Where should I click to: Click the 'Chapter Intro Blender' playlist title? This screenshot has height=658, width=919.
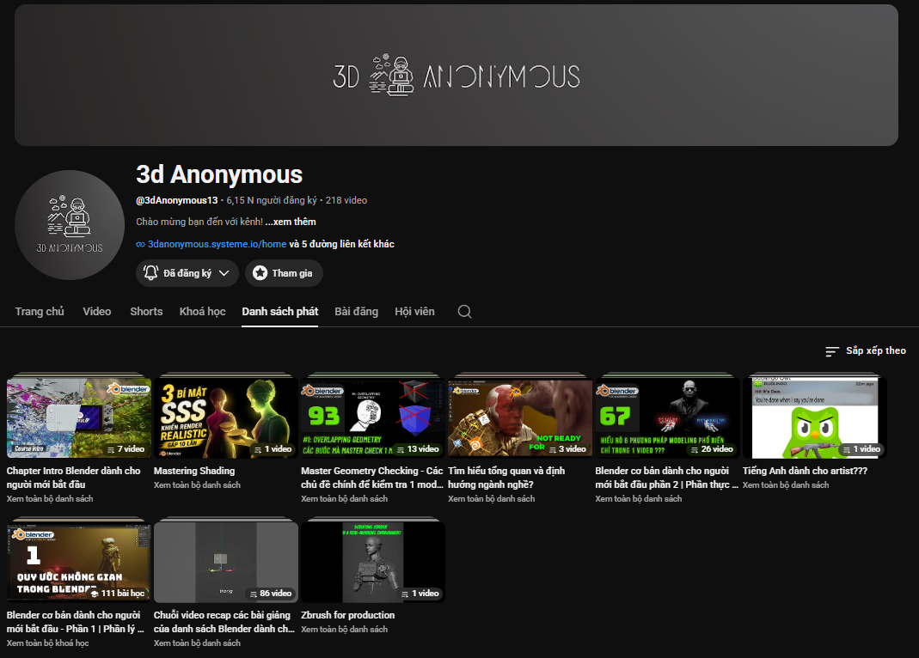74,478
